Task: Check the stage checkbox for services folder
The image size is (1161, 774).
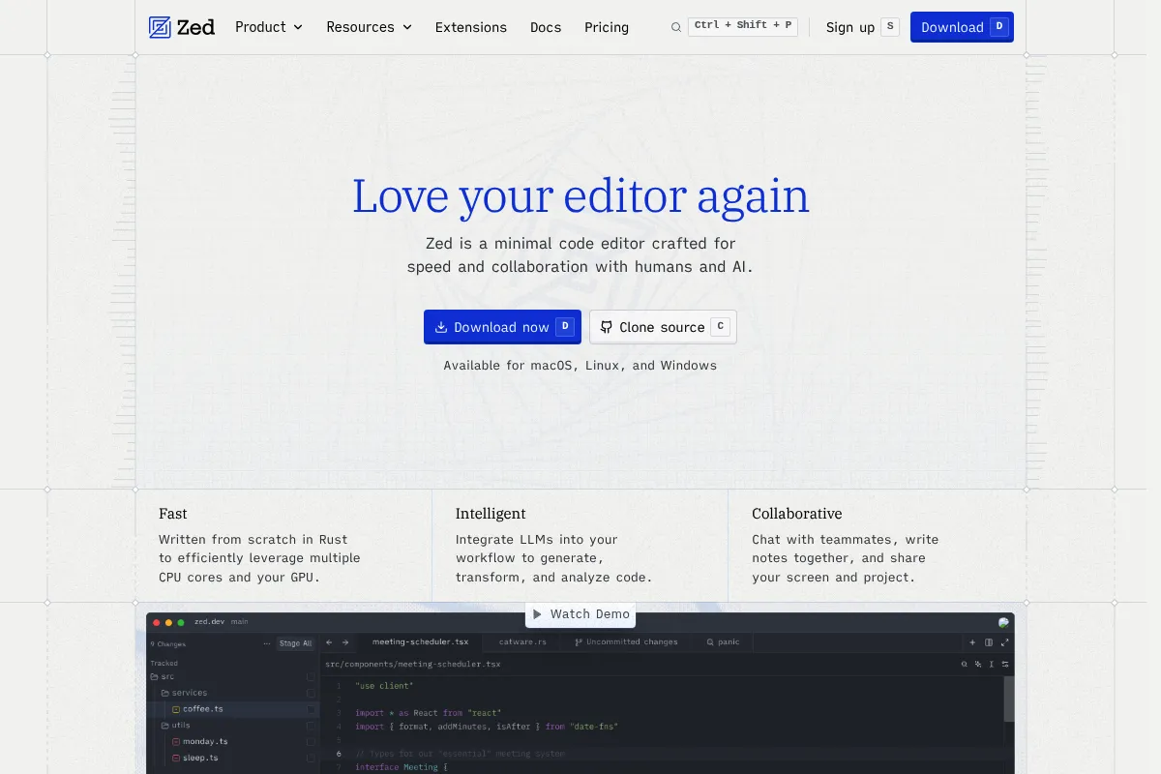Action: [x=311, y=693]
